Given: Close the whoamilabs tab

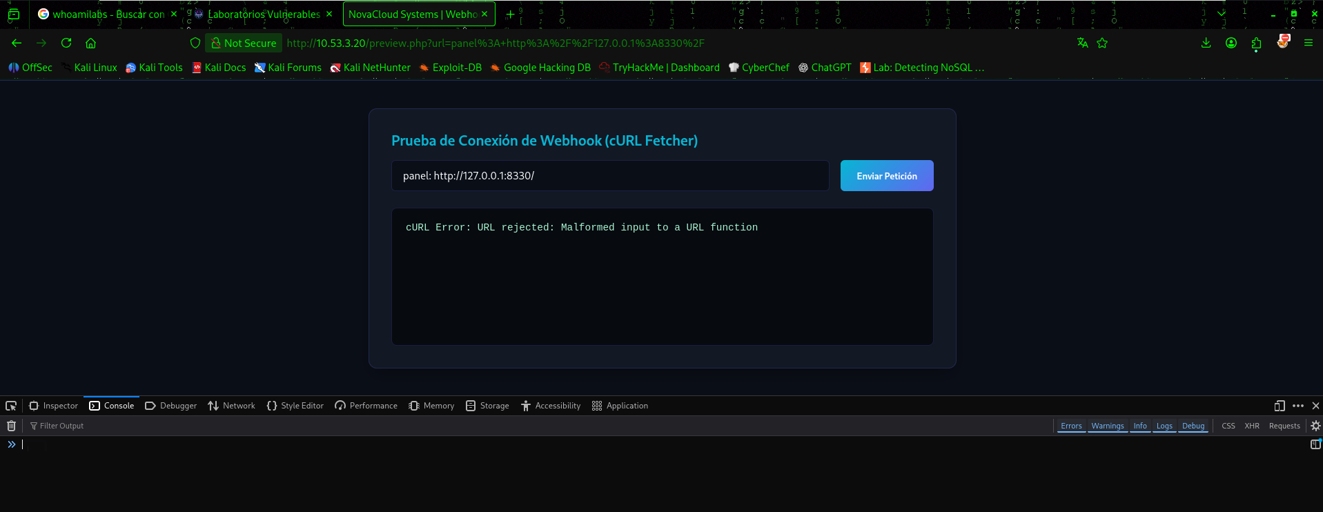Looking at the screenshot, I should coord(173,14).
